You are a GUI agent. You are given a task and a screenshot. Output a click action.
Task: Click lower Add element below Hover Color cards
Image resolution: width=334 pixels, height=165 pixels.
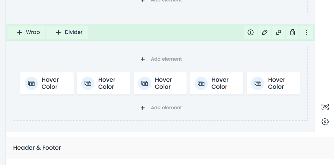(x=161, y=108)
